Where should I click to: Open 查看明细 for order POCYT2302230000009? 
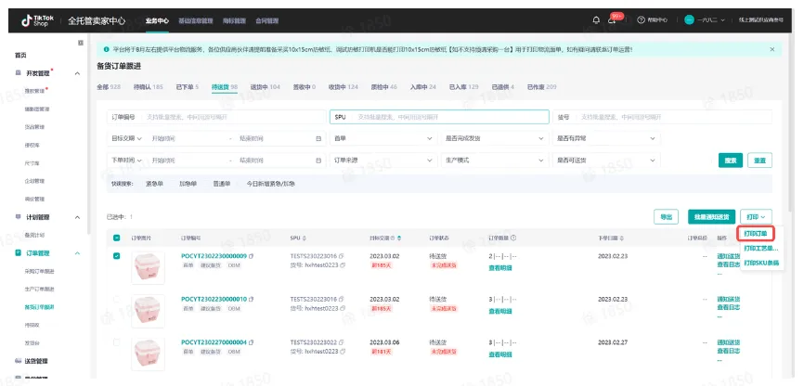tap(499, 267)
